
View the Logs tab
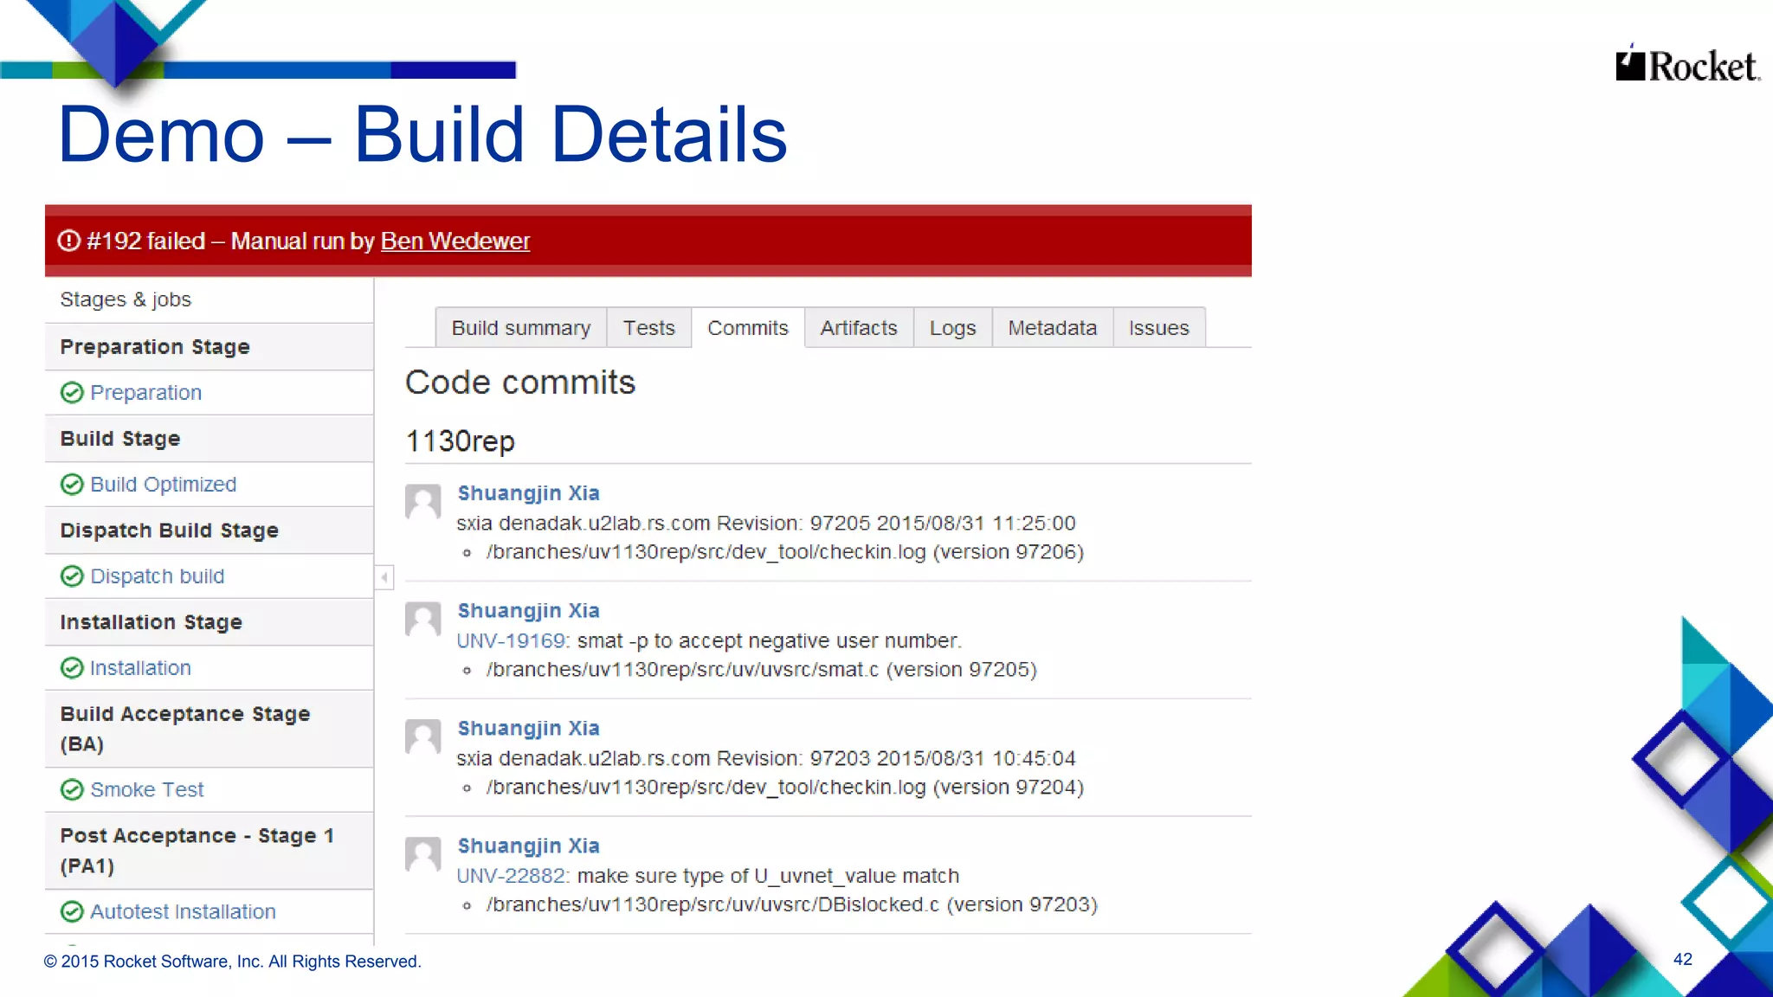coord(952,328)
